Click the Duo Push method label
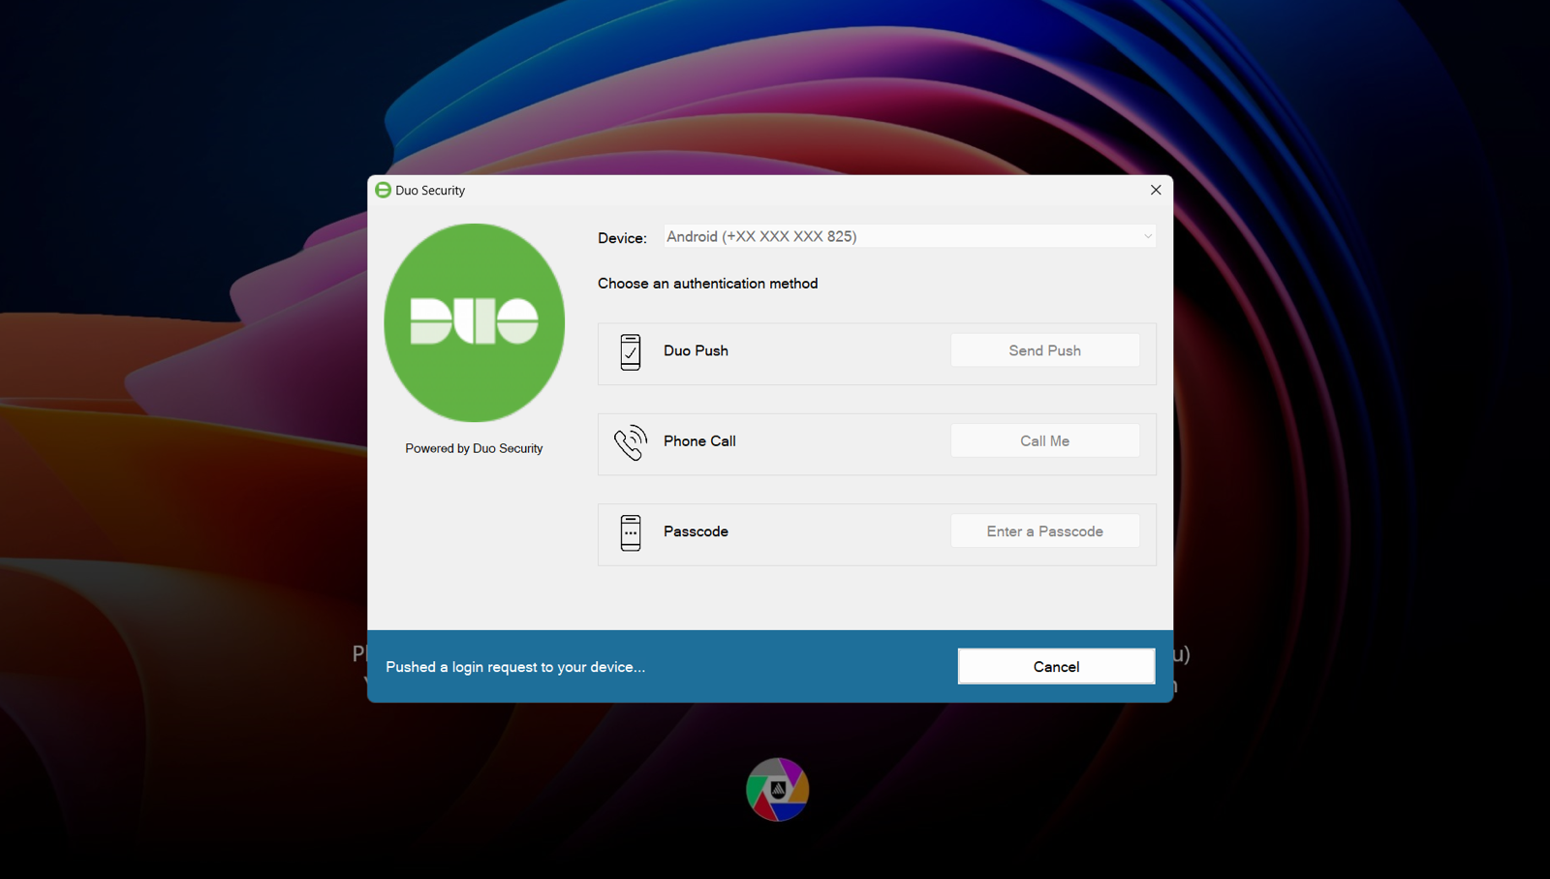This screenshot has width=1550, height=879. click(696, 350)
